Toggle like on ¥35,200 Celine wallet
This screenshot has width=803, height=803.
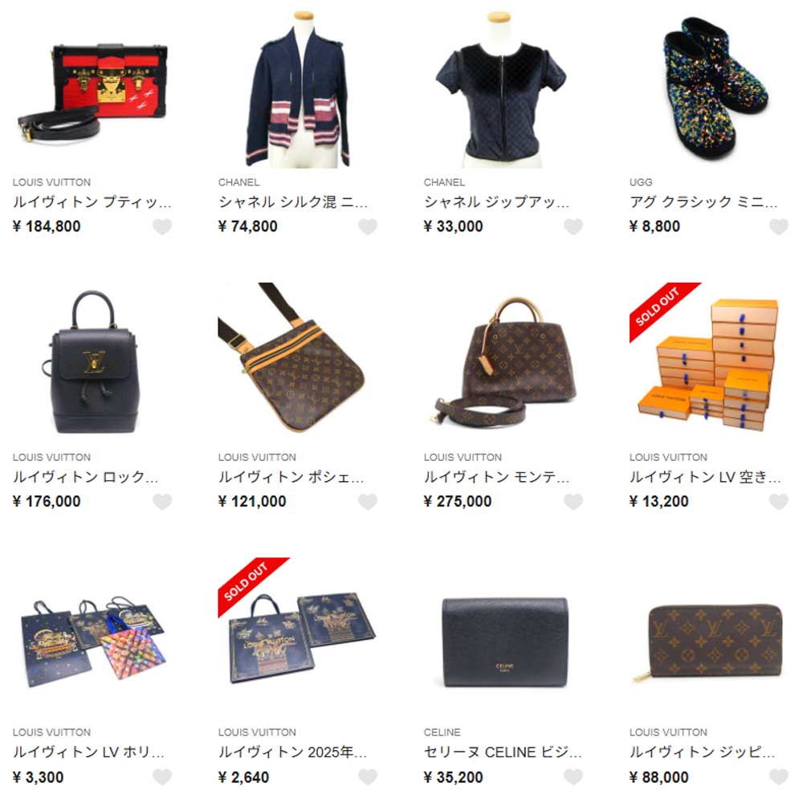pos(573,777)
